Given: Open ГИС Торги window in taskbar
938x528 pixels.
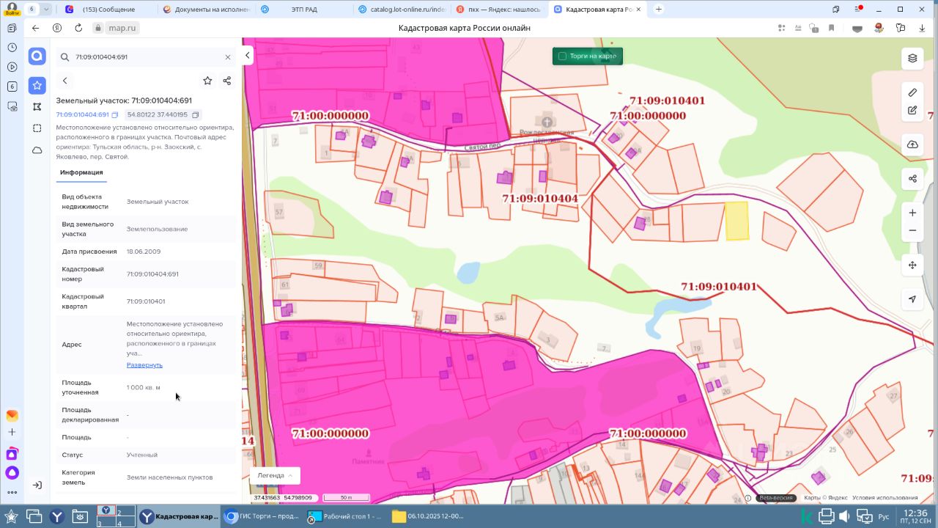Looking at the screenshot, I should (262, 516).
